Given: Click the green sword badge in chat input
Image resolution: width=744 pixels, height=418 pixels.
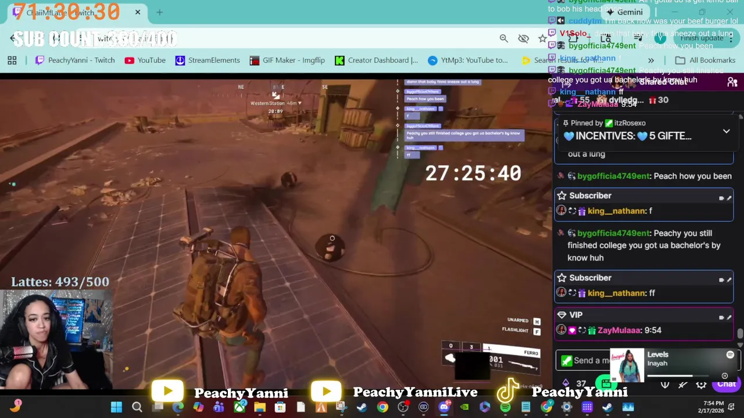Looking at the screenshot, I should click(567, 361).
